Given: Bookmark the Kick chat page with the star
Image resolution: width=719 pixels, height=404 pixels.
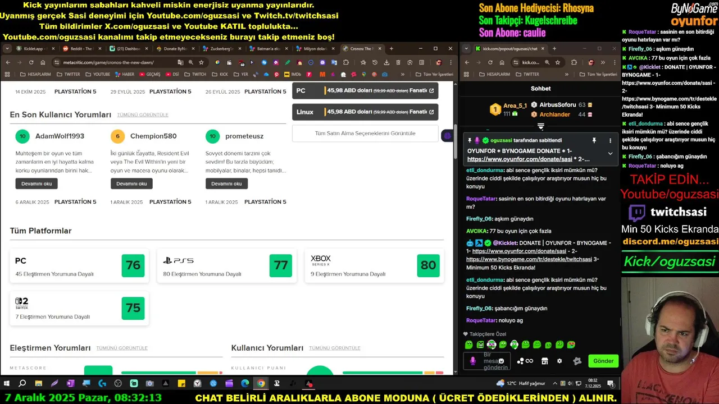Looking at the screenshot, I should tap(558, 62).
